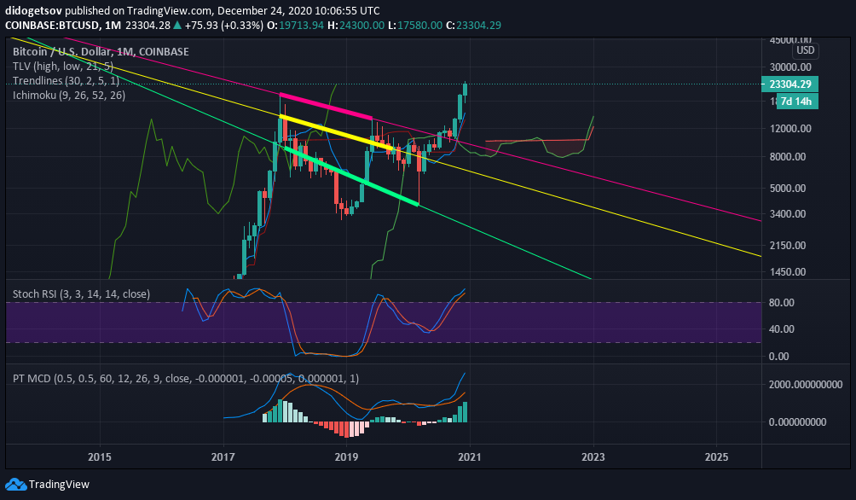Click the high value 24300.00
Viewport: 856px width, 500px height.
tap(362, 25)
